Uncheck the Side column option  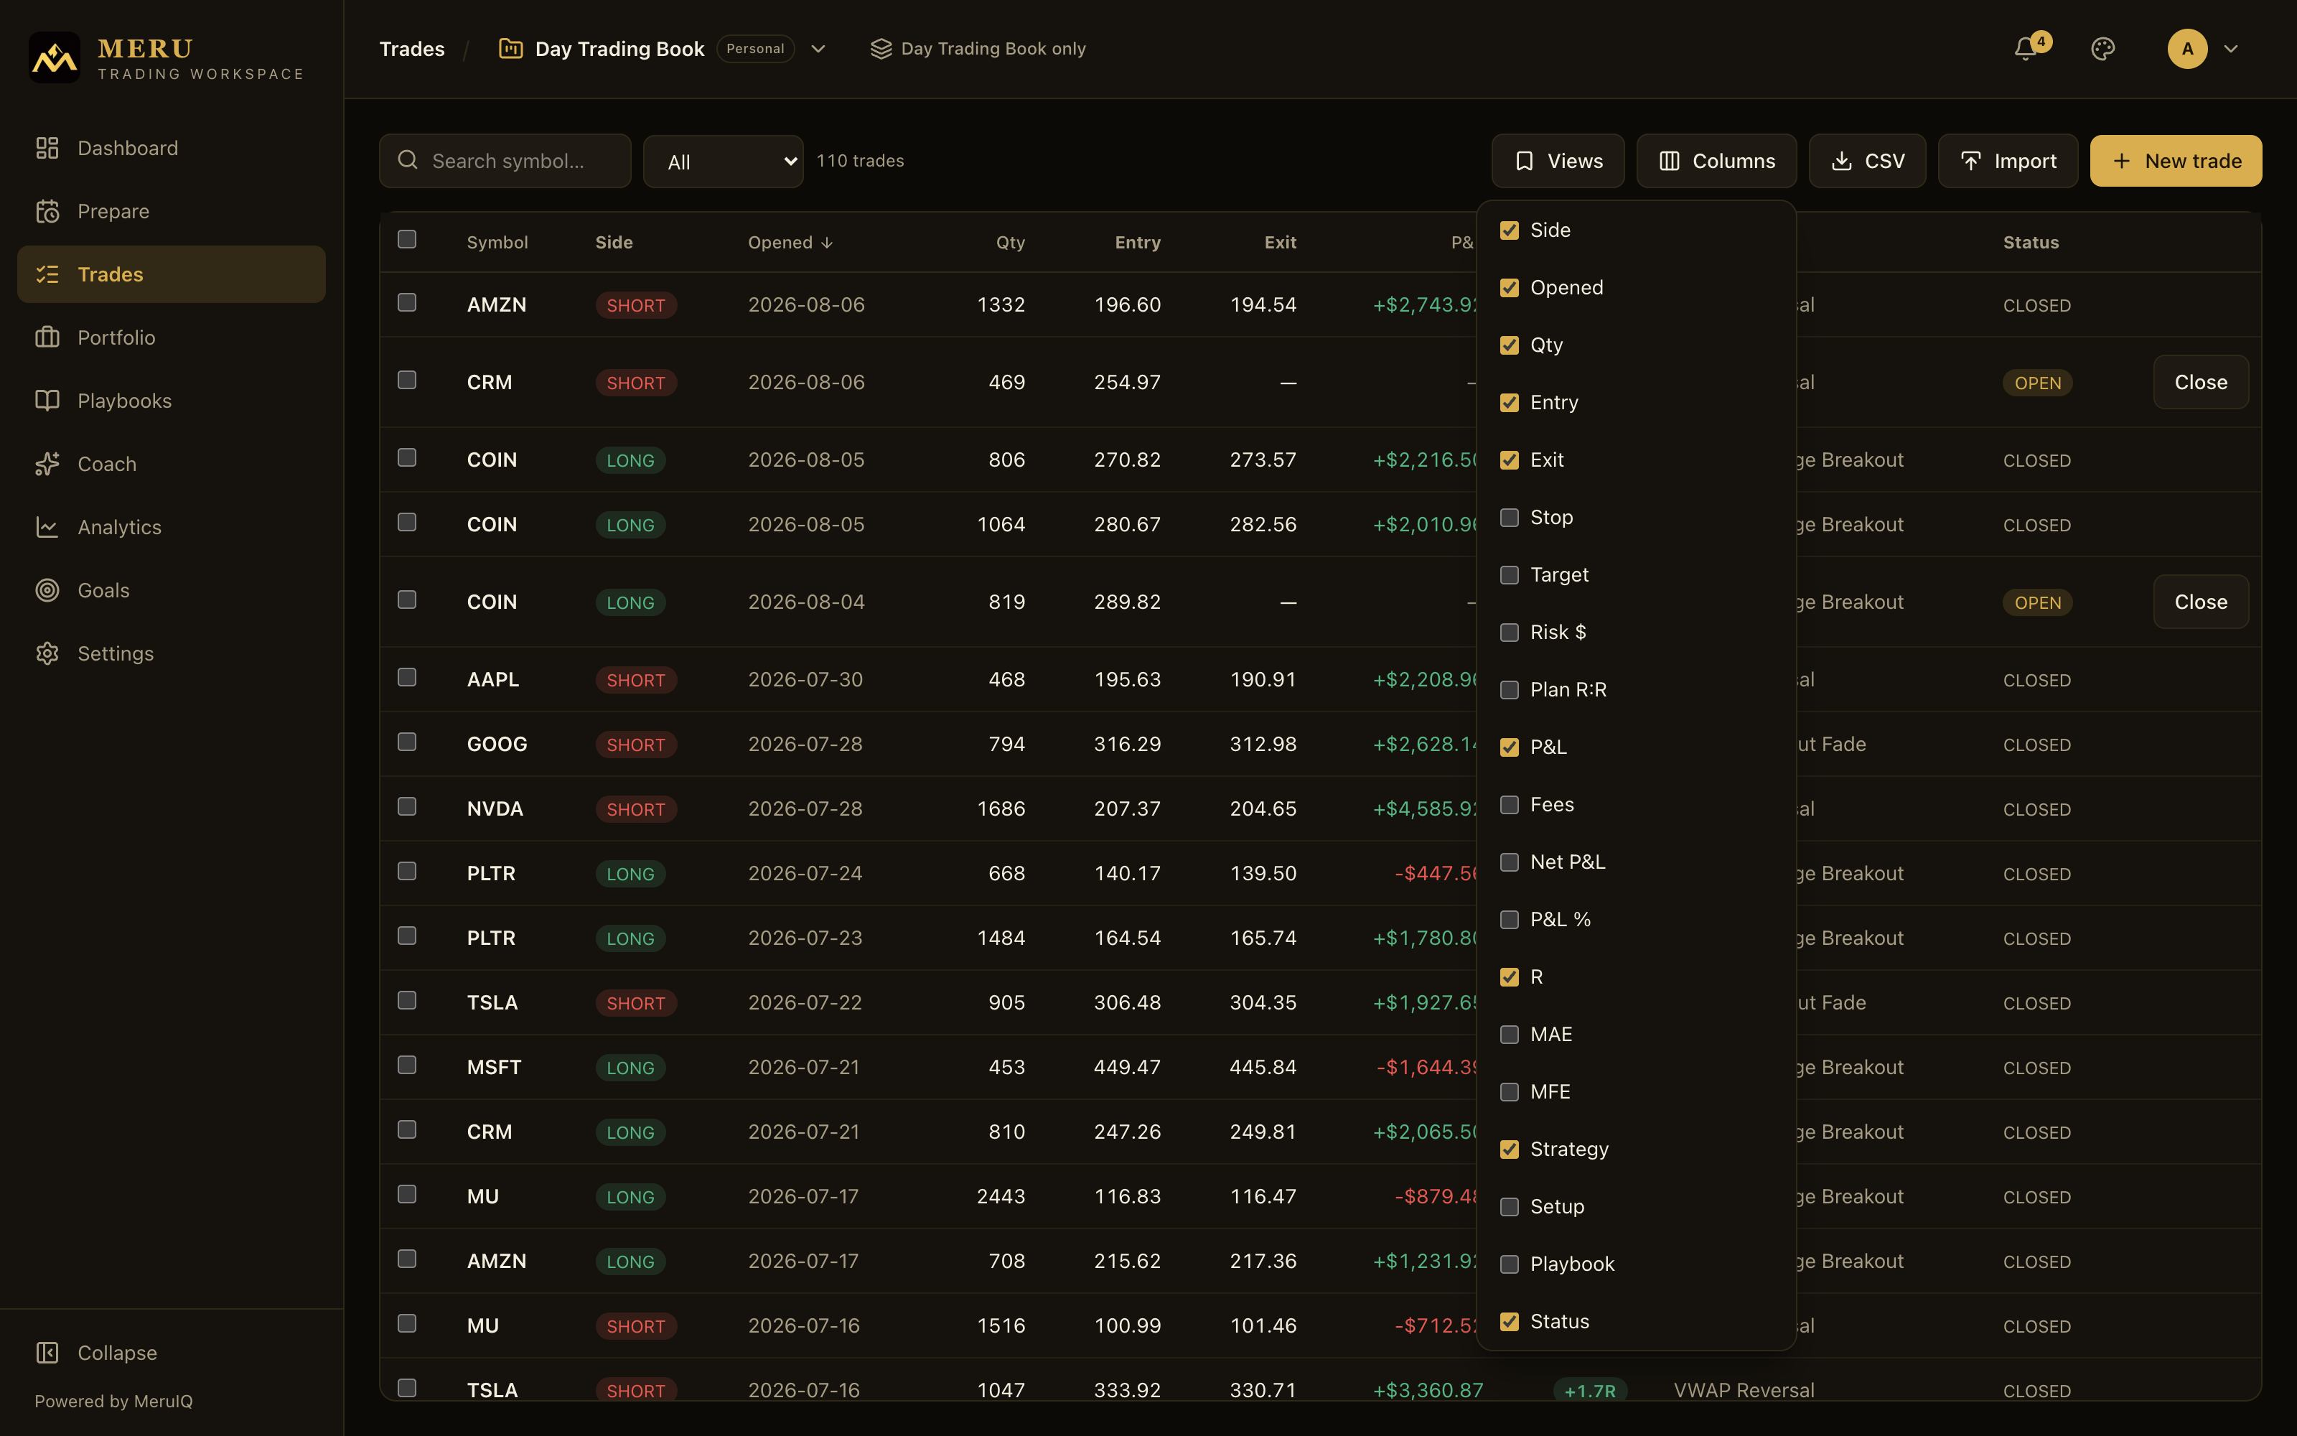(x=1509, y=230)
